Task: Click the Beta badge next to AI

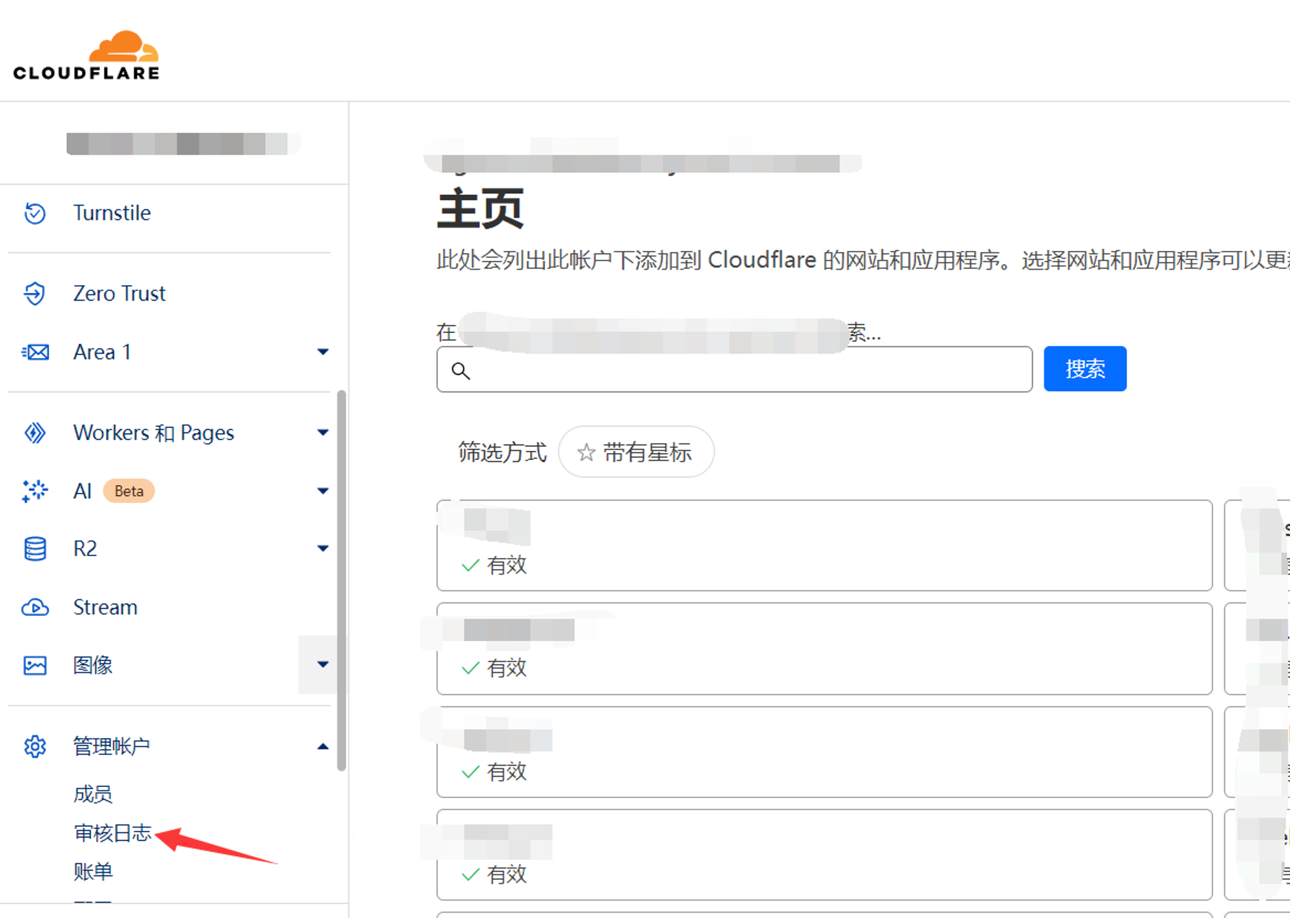Action: pyautogui.click(x=129, y=491)
